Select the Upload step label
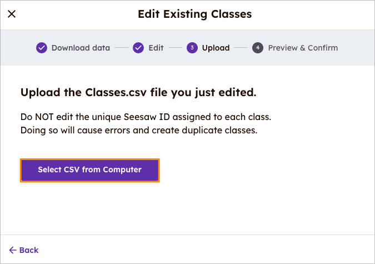This screenshot has height=264, width=375. pyautogui.click(x=216, y=48)
